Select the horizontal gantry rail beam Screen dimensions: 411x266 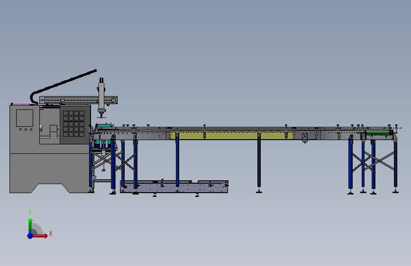[x=78, y=100]
